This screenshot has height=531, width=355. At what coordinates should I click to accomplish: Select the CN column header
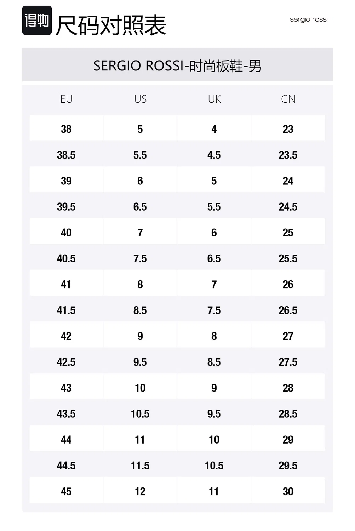[x=288, y=99]
